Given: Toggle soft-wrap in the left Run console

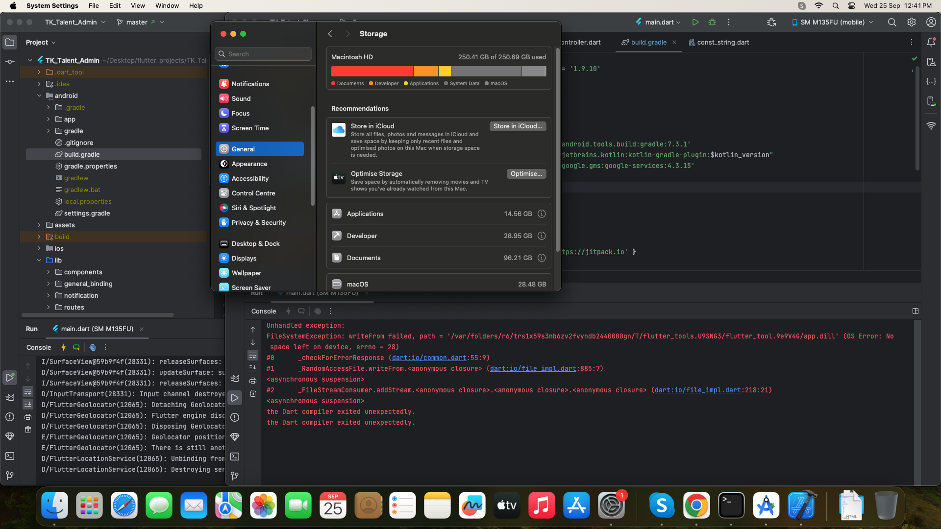Looking at the screenshot, I should tap(28, 391).
